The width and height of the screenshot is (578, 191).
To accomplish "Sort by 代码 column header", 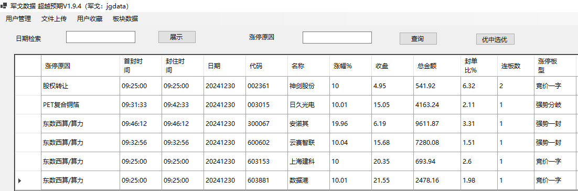I will 267,66.
